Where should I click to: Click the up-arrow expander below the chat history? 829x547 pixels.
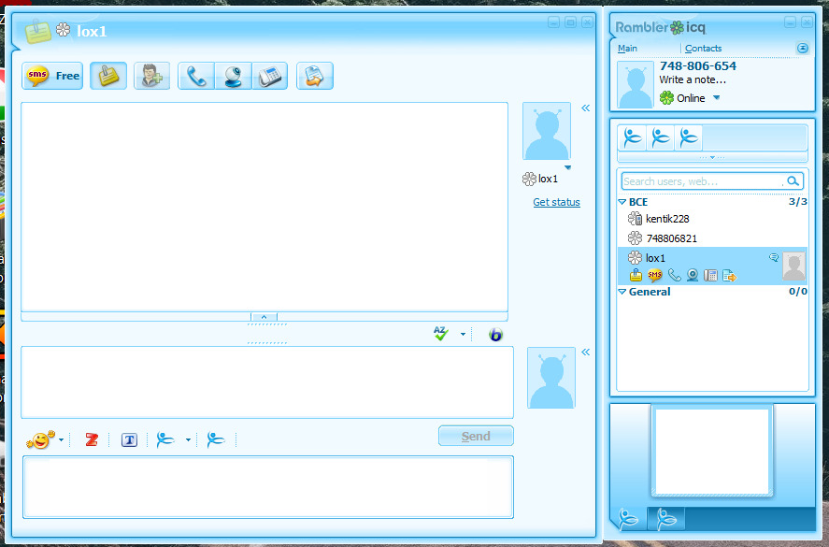coord(264,317)
